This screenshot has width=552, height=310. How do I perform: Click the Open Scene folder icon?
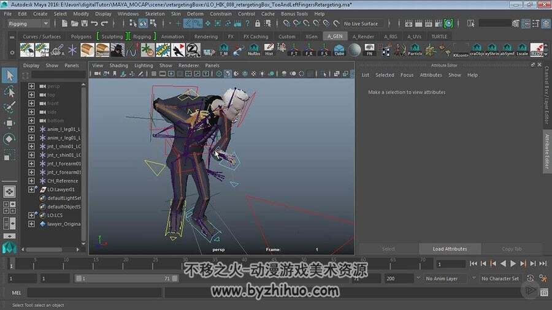(x=74, y=23)
